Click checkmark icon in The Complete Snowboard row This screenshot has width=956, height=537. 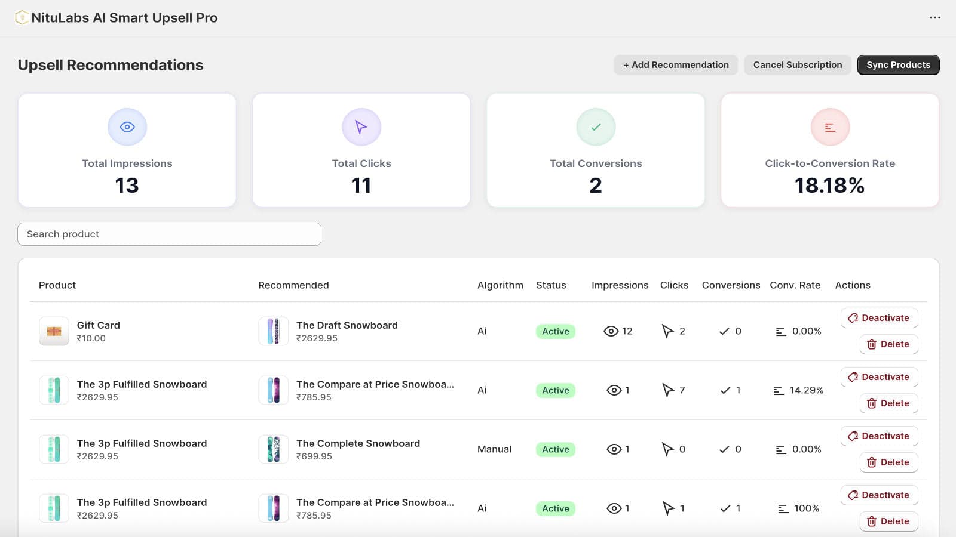(x=724, y=449)
